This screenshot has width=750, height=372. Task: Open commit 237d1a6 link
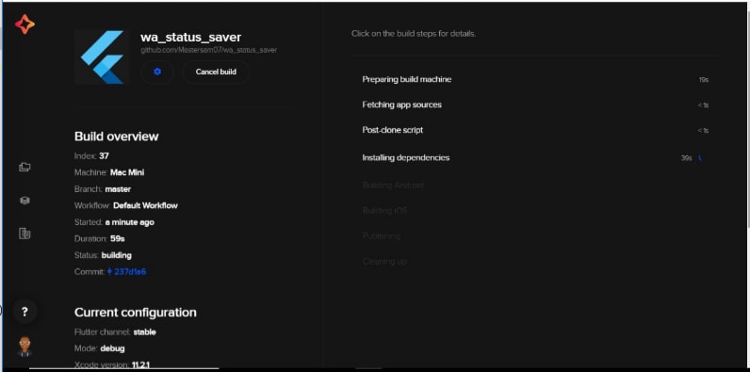tap(127, 271)
